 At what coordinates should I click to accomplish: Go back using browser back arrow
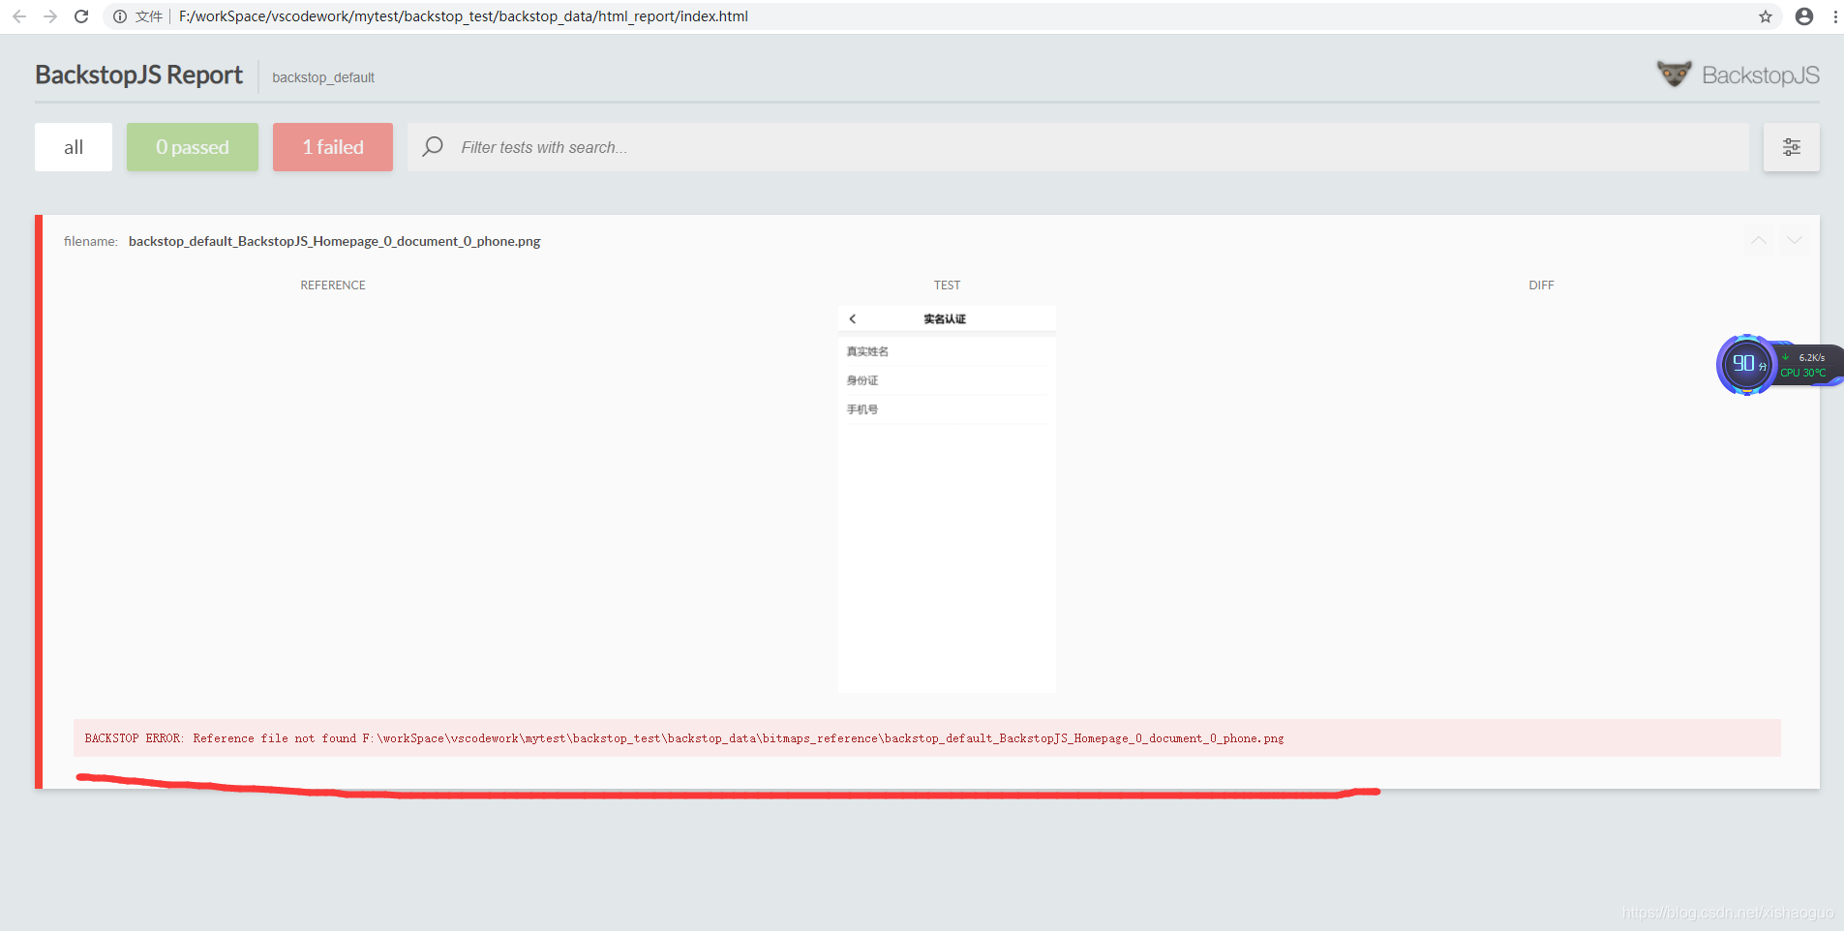coord(19,16)
